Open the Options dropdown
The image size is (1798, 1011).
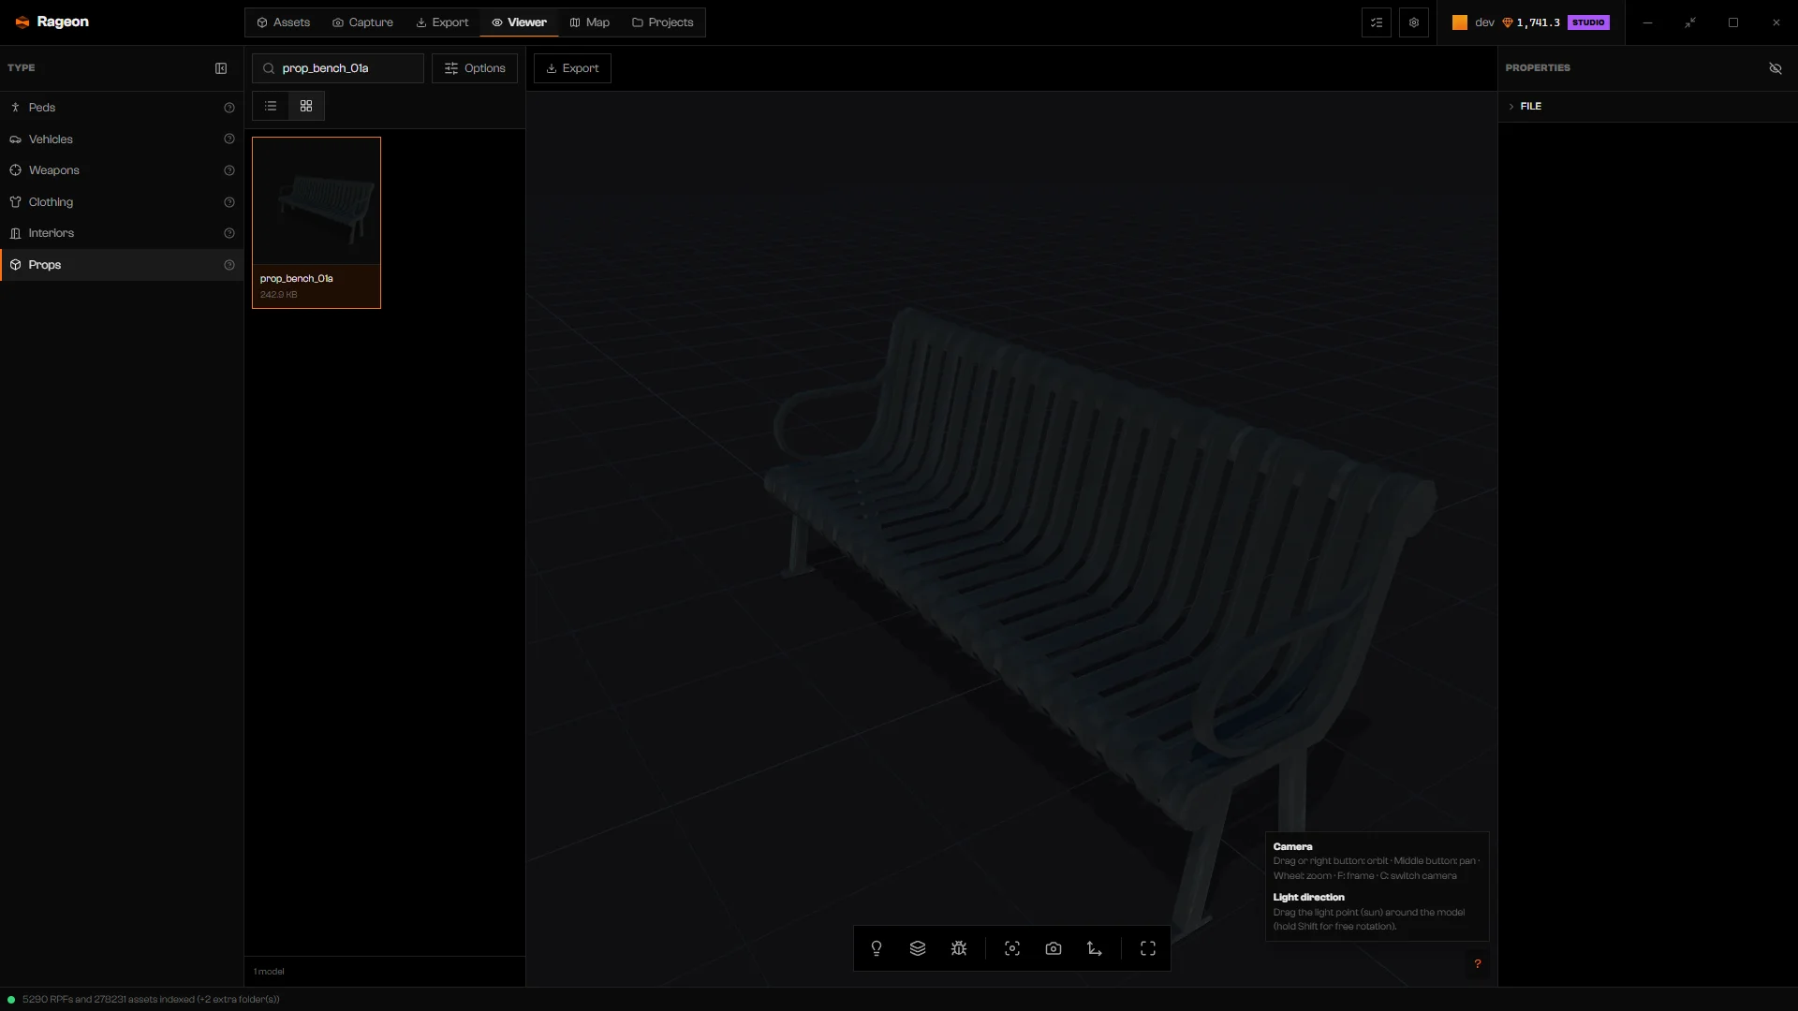[x=475, y=68]
